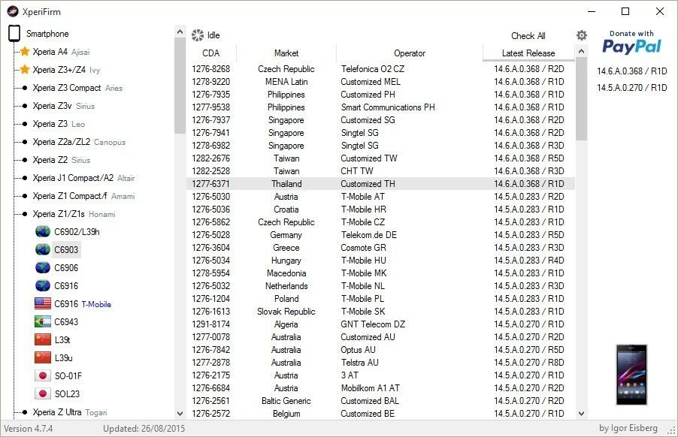Expand the Xperia Z1 Compact/f Amami node
Viewport: 678px width, 437px height.
(x=25, y=196)
